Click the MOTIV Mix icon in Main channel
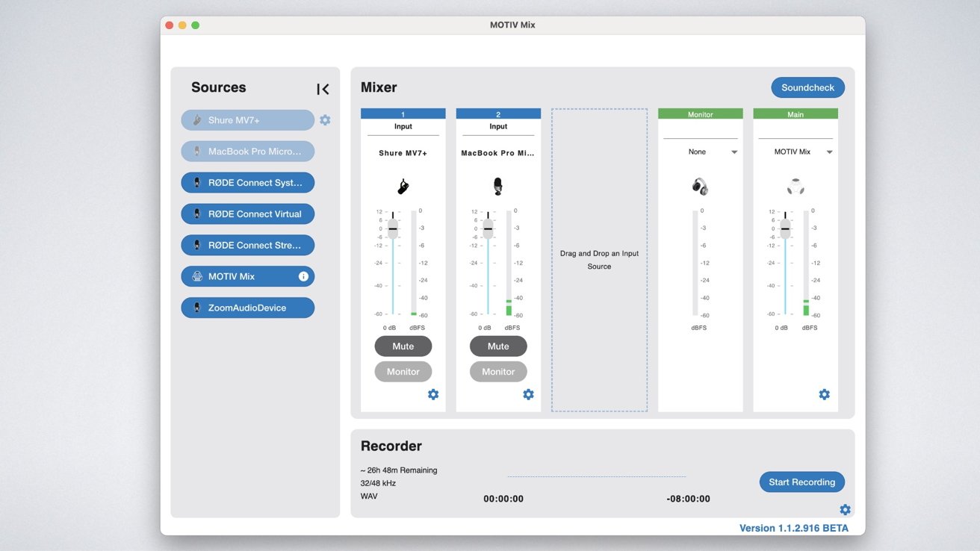The height and width of the screenshot is (551, 980). point(796,187)
